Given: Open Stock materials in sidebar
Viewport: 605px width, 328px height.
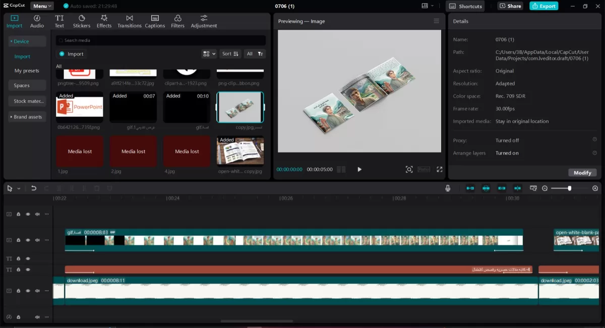Looking at the screenshot, I should 28,101.
